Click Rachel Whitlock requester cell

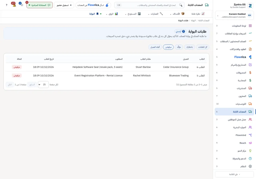(x=142, y=76)
